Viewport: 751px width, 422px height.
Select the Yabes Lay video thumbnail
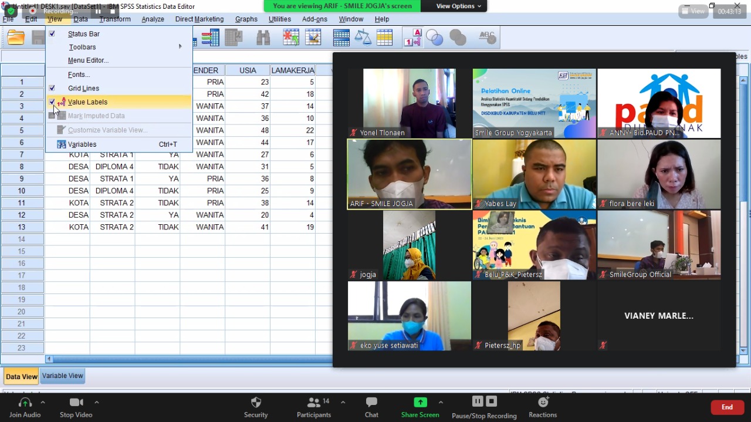click(534, 174)
